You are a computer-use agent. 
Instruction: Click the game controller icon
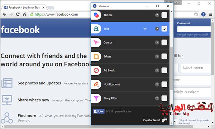point(164,120)
